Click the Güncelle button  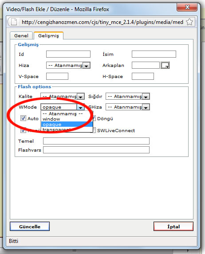(30, 227)
